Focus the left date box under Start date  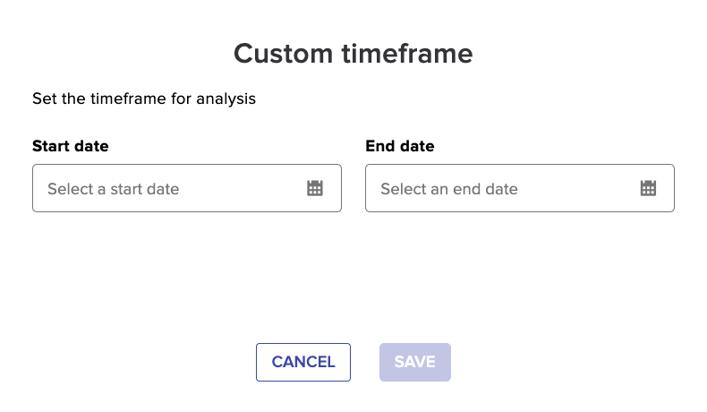pyautogui.click(x=187, y=188)
